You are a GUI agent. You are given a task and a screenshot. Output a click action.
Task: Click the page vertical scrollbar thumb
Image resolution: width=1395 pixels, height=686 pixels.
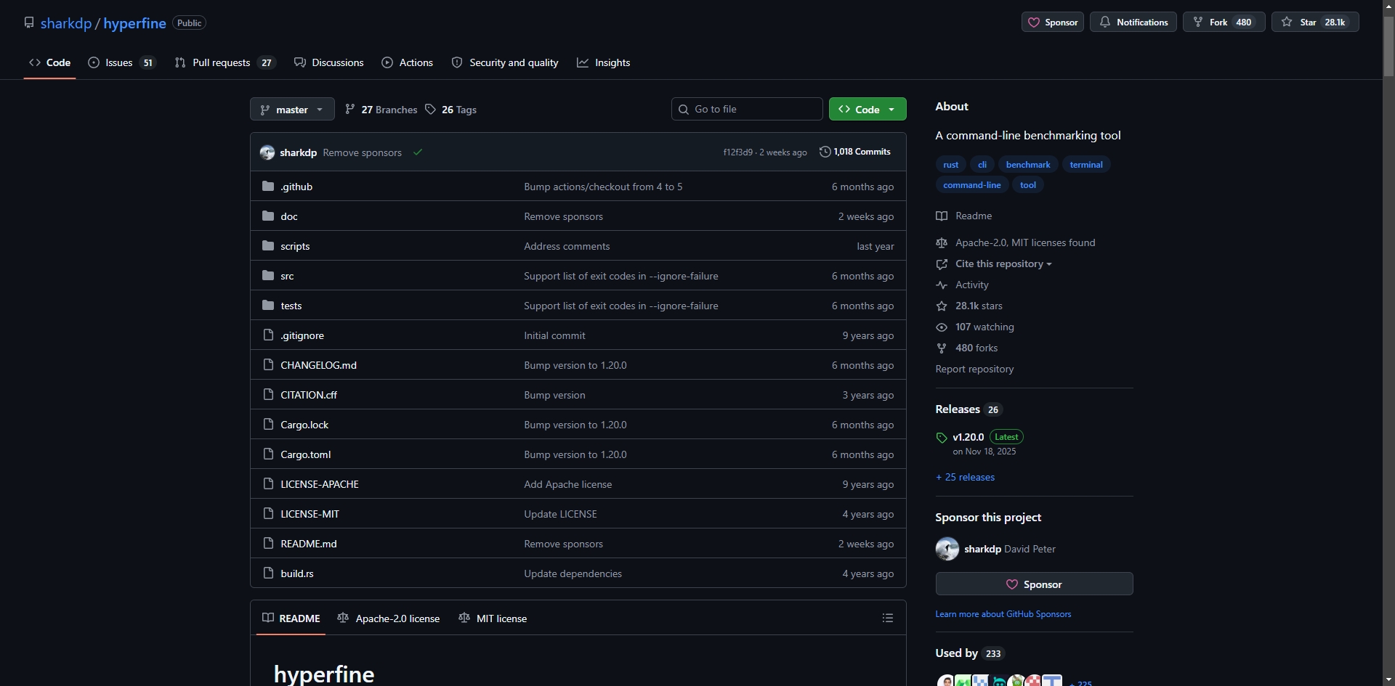(x=1388, y=45)
